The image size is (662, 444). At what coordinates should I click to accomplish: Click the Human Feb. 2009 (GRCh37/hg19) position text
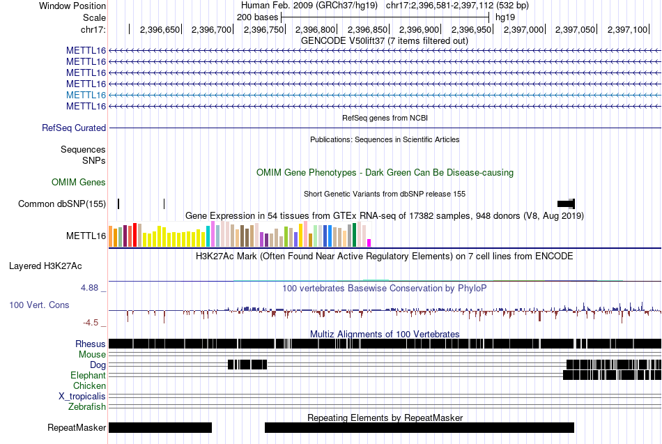point(309,6)
